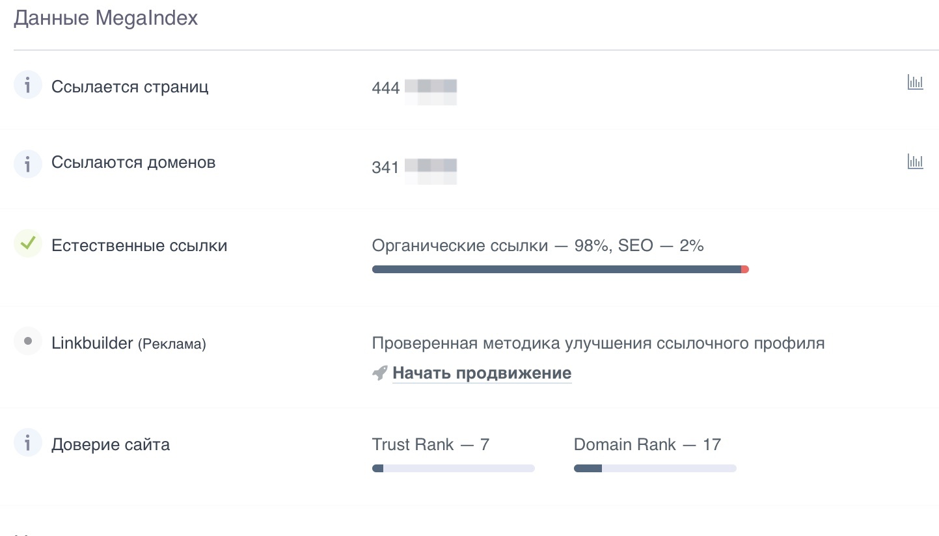This screenshot has height=536, width=939.
Task: Click the 341 referring domains value
Action: click(386, 168)
